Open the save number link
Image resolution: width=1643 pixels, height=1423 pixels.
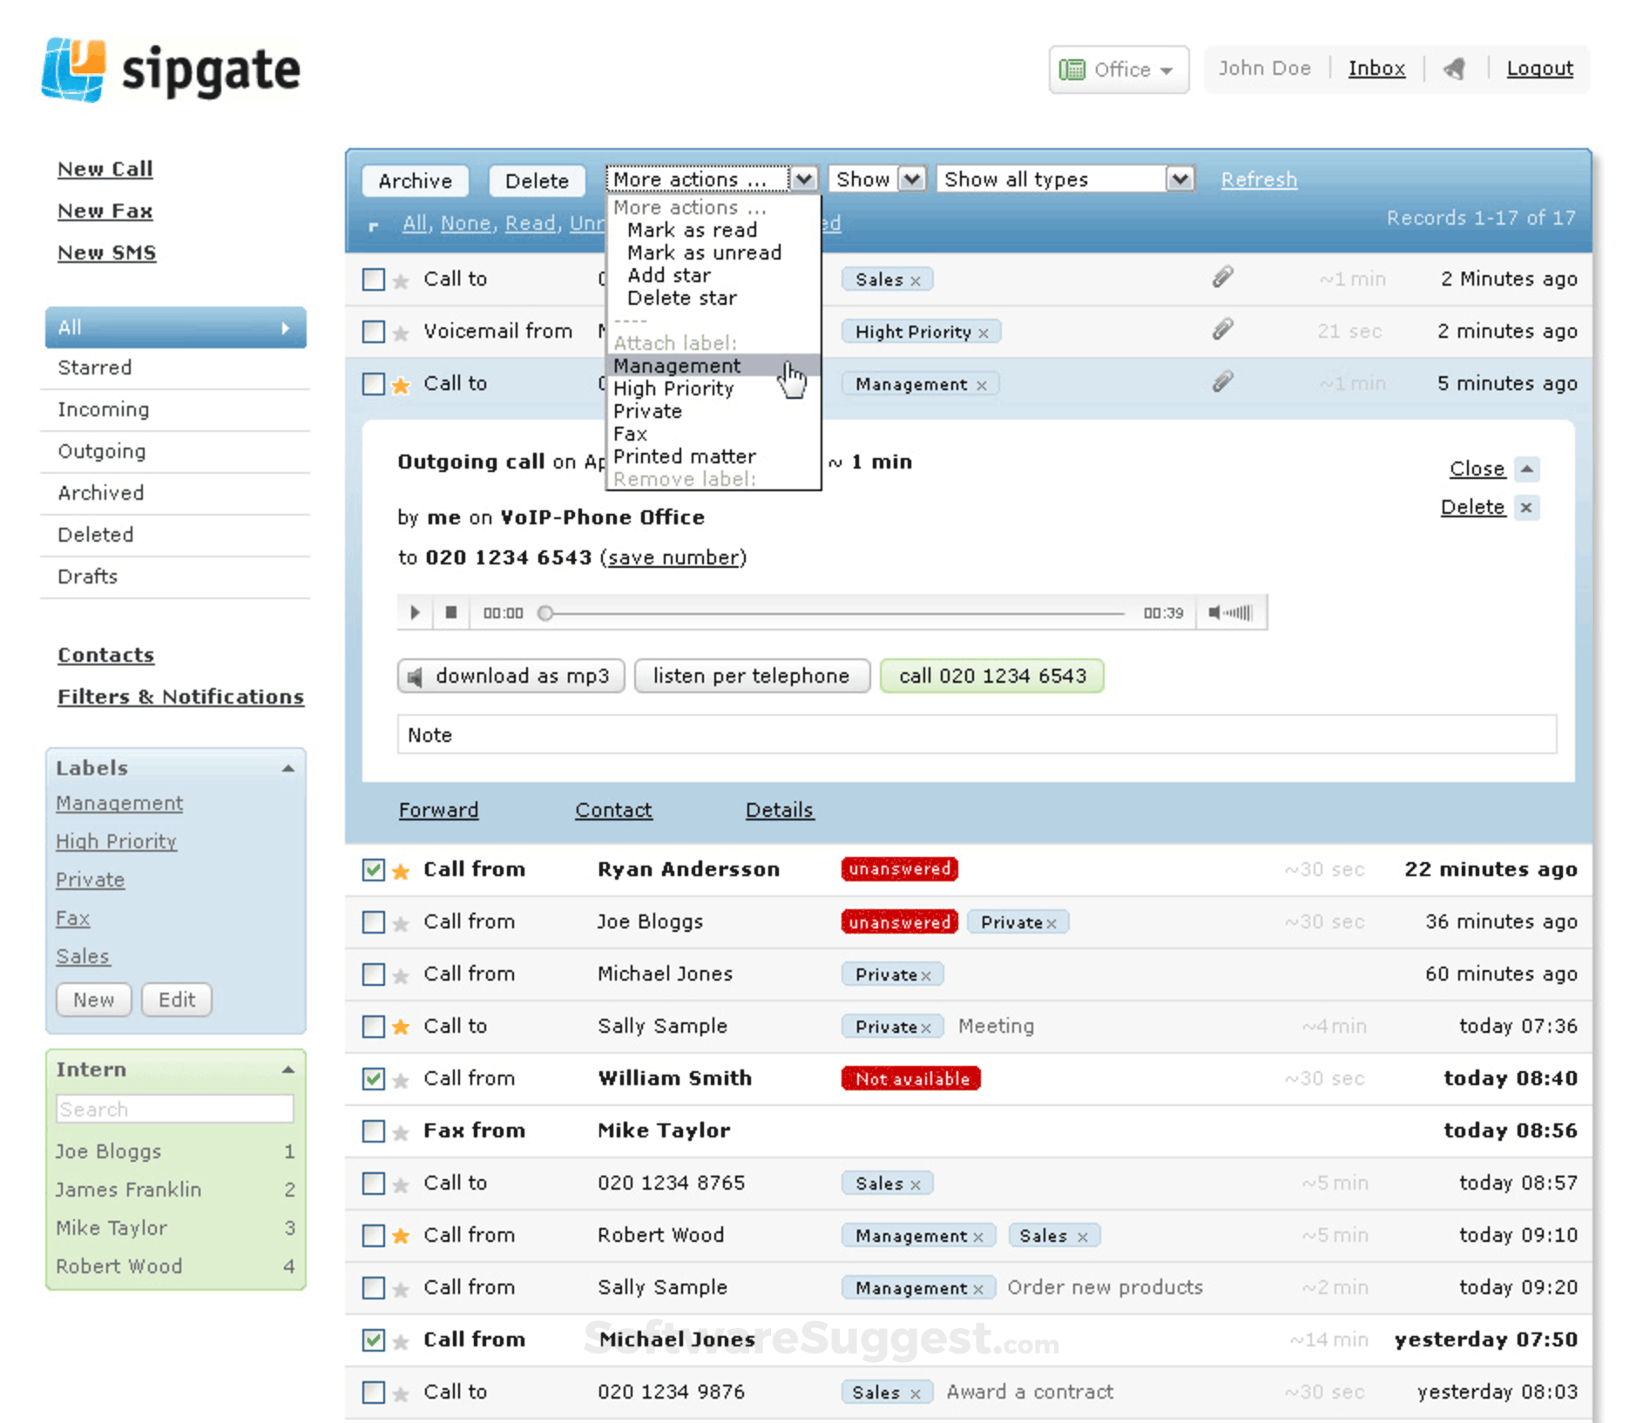point(673,557)
